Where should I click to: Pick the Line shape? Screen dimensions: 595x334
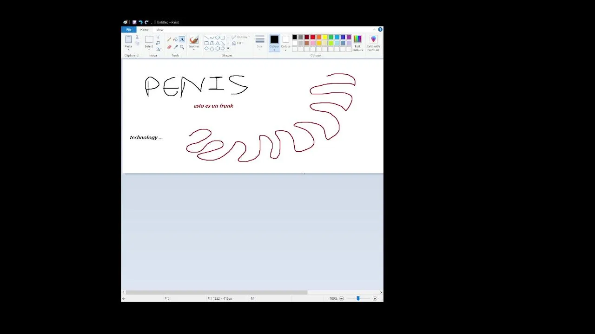point(206,38)
